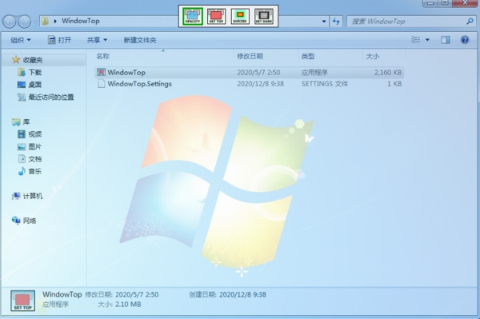Open 最近访问的位置 in navigation pane
480x319 pixels.
[51, 98]
